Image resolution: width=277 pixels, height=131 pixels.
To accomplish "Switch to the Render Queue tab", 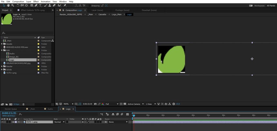I will point(11,109).
